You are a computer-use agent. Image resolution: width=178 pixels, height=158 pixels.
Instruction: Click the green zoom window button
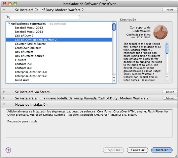point(15,4)
